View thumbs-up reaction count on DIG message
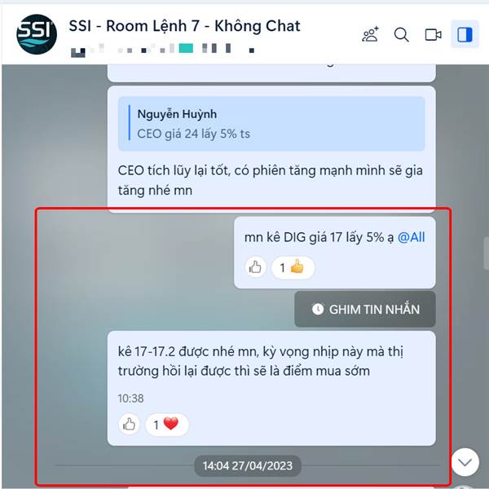489x489 pixels. click(293, 267)
